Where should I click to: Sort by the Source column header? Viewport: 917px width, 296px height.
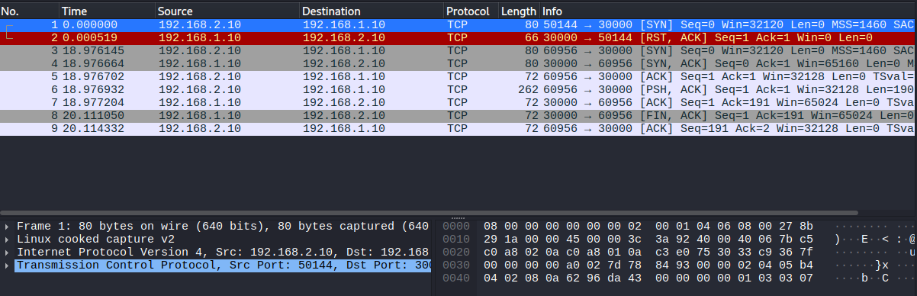point(227,11)
